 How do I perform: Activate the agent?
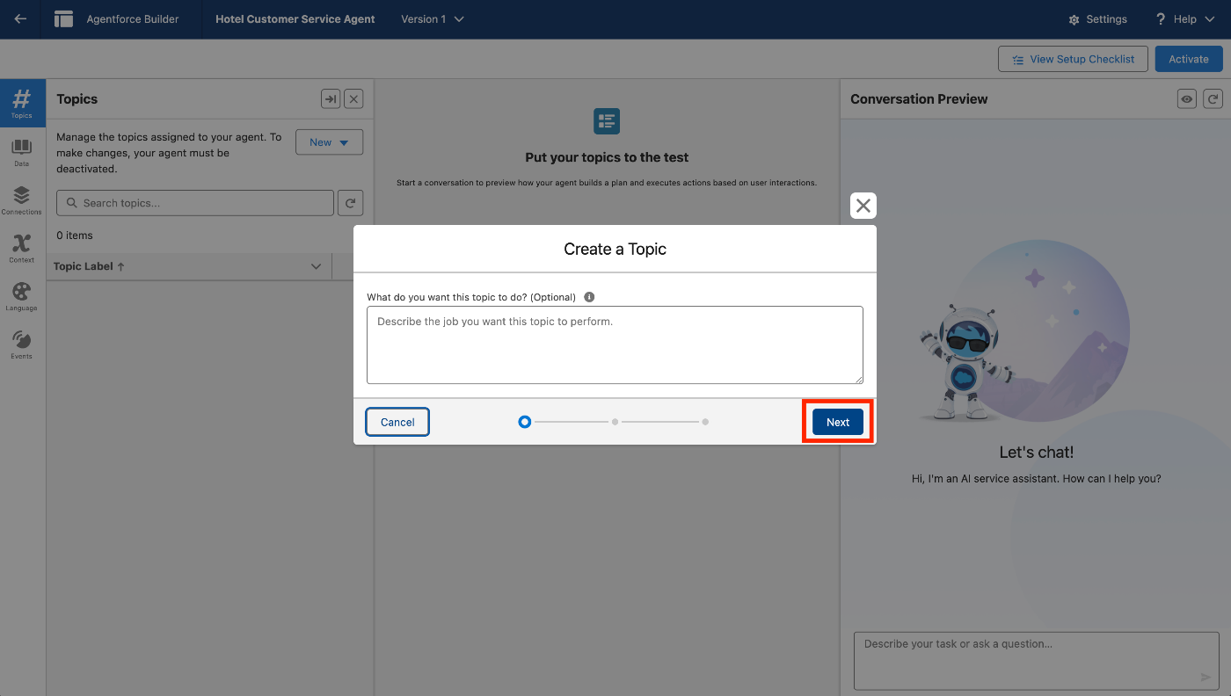[1189, 59]
